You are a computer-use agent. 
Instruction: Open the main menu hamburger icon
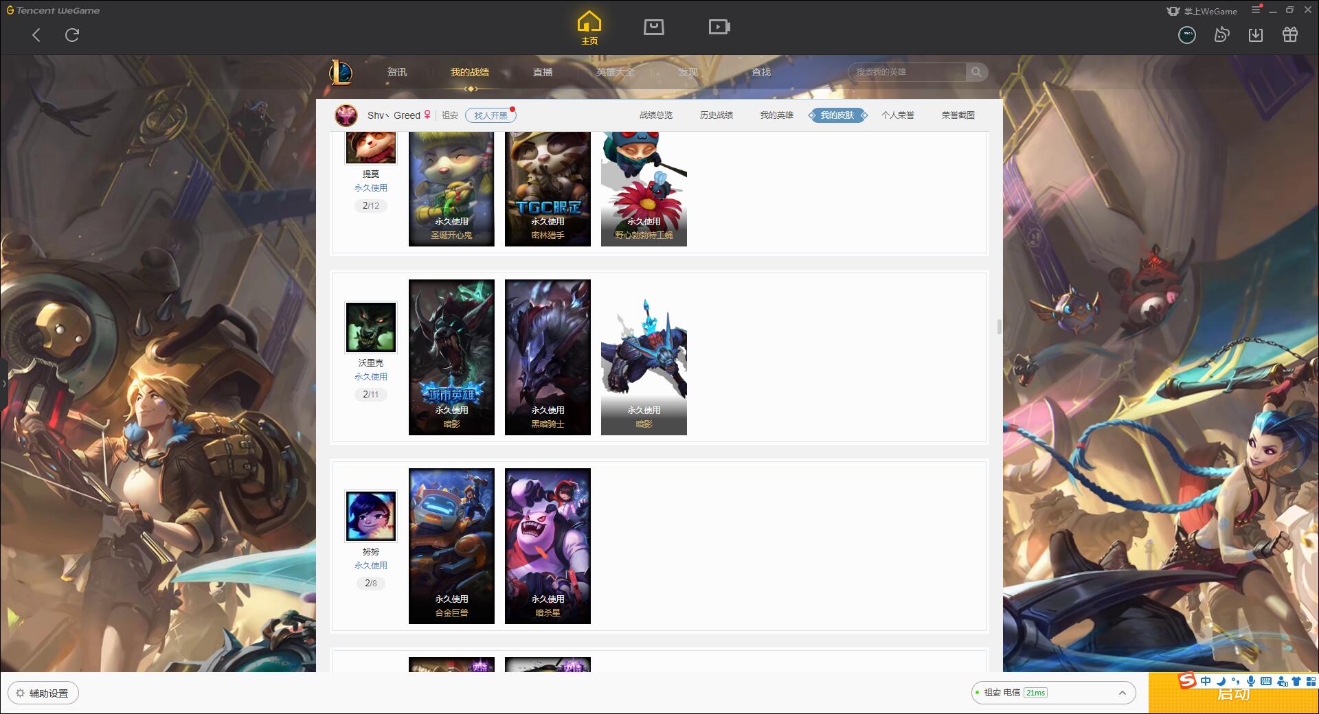tap(1256, 10)
